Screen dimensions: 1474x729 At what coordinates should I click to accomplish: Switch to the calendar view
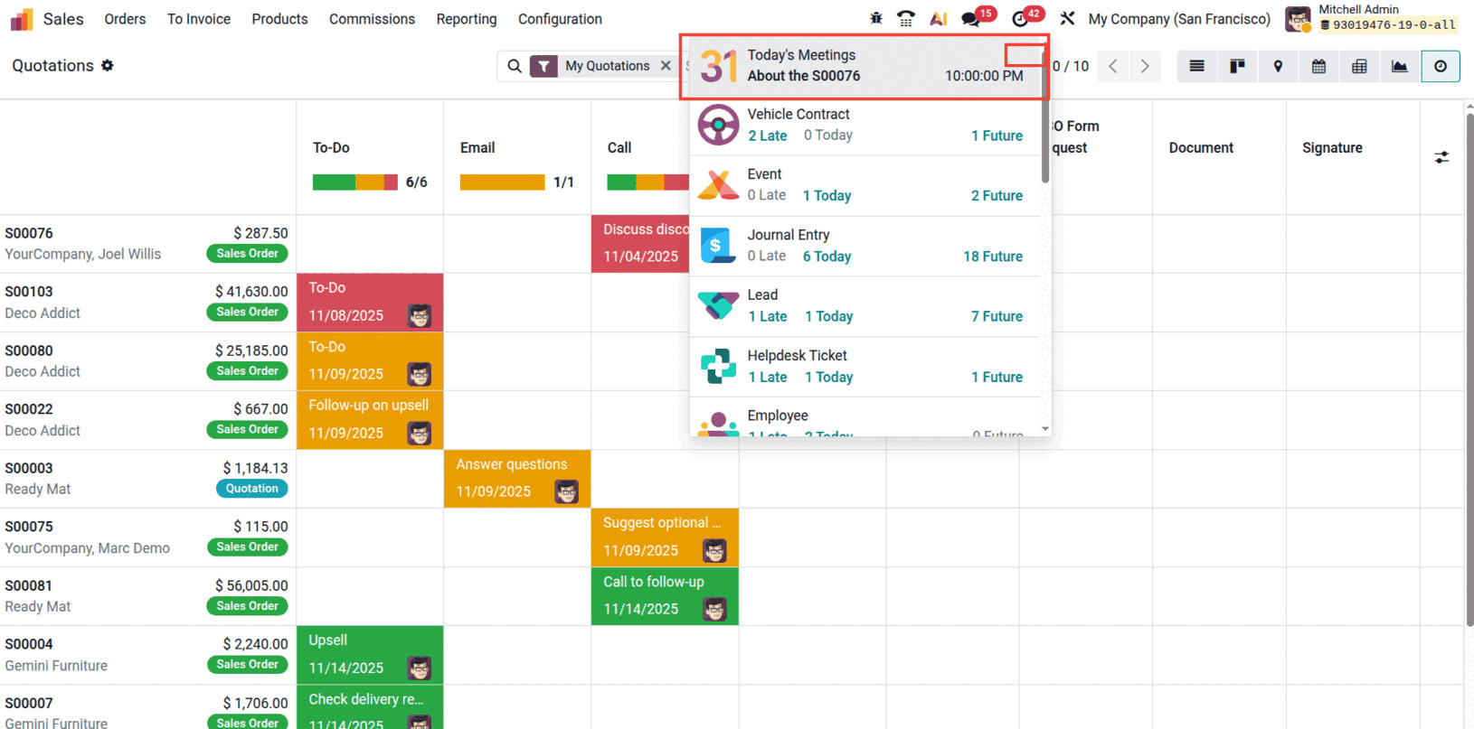click(1318, 66)
